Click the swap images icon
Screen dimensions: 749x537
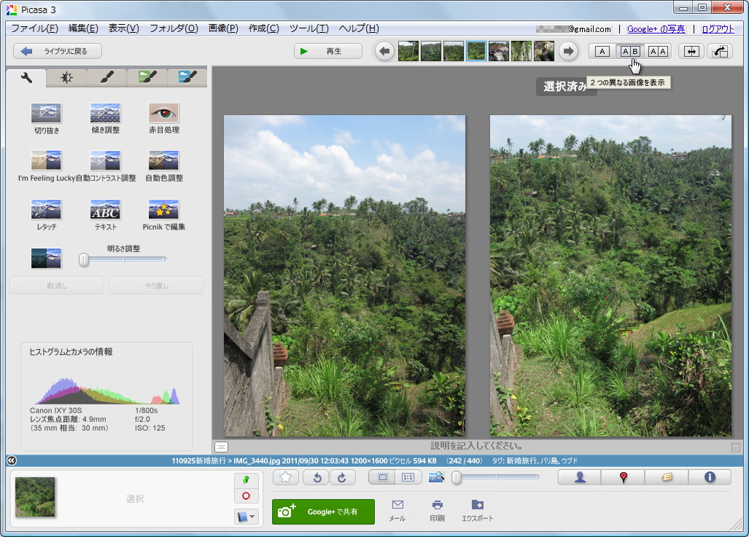720,51
